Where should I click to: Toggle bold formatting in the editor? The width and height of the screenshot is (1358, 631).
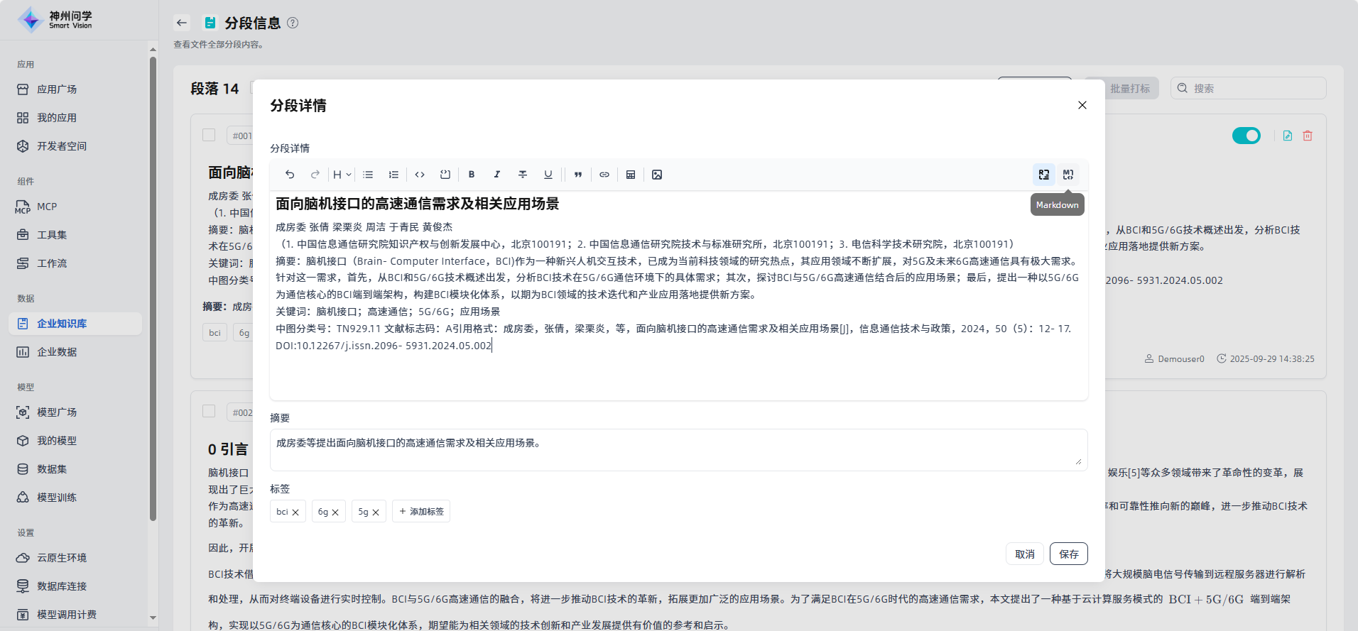pos(472,175)
